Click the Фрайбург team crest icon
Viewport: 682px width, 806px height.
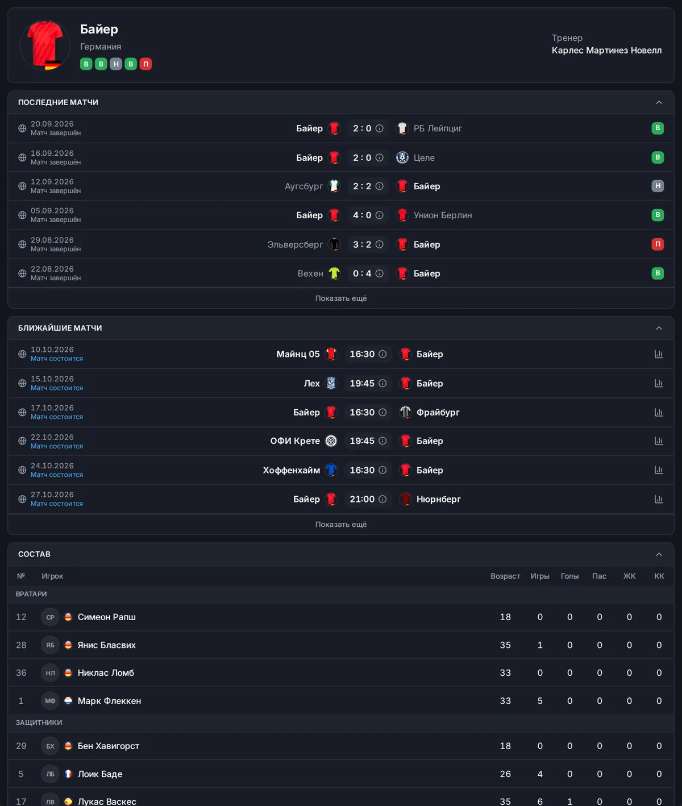coord(405,412)
